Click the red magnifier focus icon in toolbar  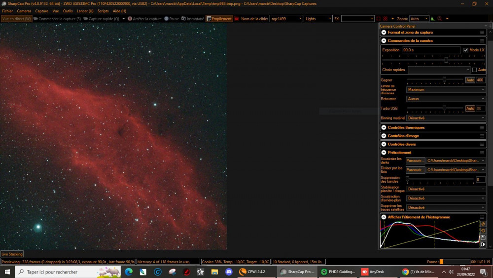point(440,19)
